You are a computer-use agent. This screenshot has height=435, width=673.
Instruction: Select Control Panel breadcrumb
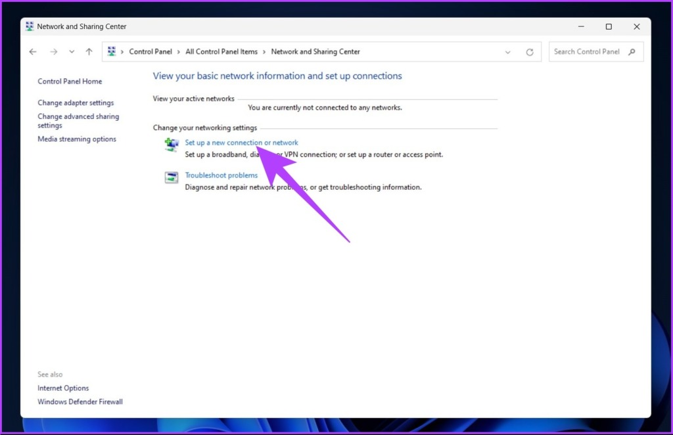coord(151,52)
